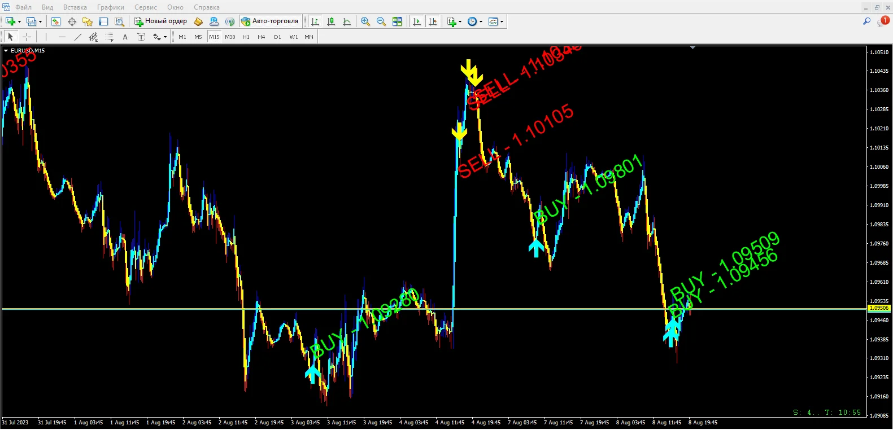Open the Сервис menu

coord(146,7)
